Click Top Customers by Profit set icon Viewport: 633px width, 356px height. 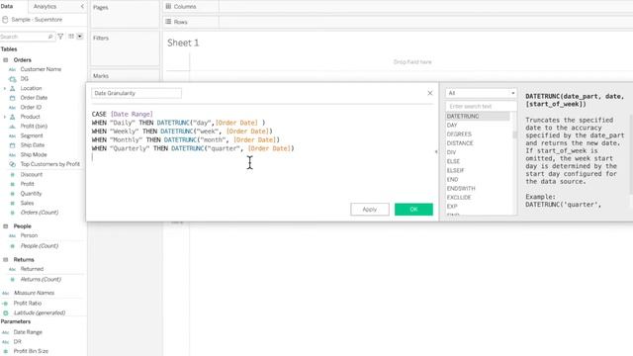(x=12, y=164)
